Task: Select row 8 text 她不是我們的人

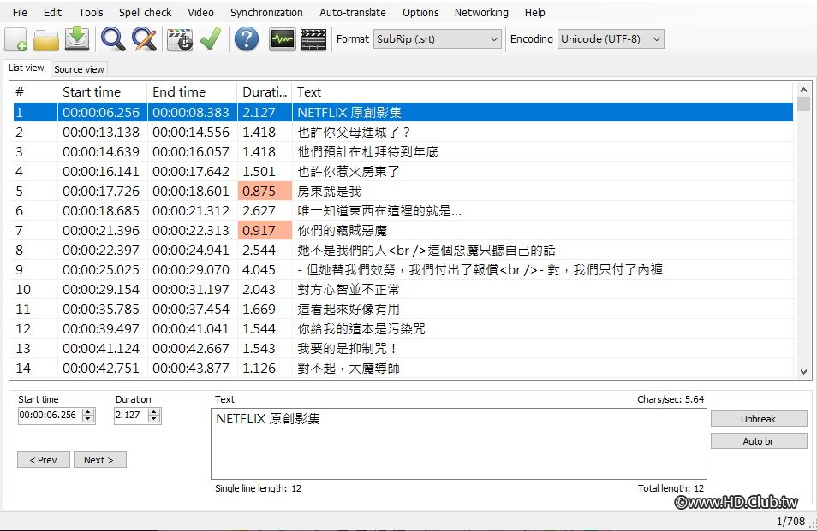Action: (x=342, y=251)
